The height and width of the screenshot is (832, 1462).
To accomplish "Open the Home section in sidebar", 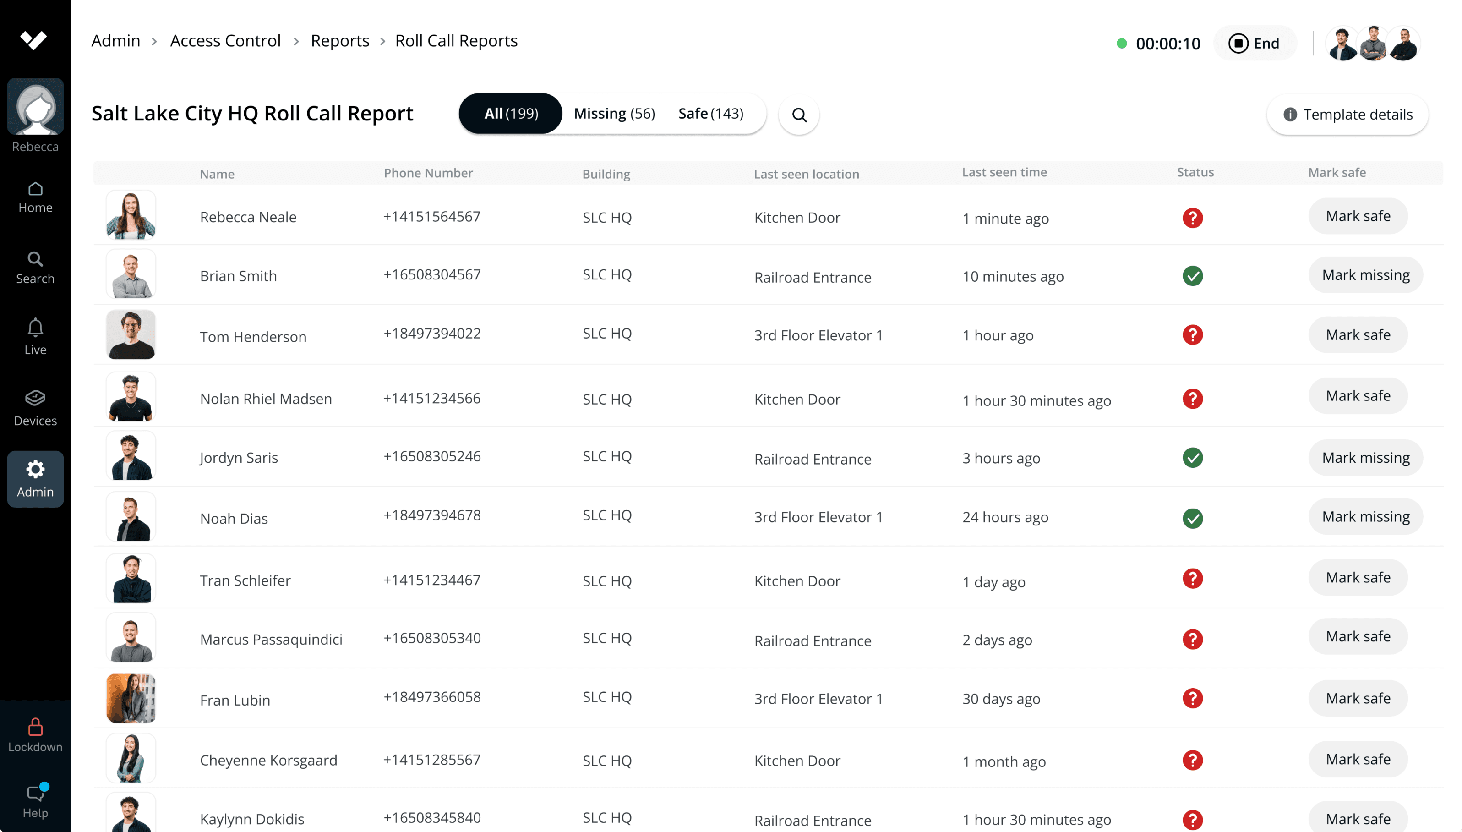I will [x=35, y=197].
